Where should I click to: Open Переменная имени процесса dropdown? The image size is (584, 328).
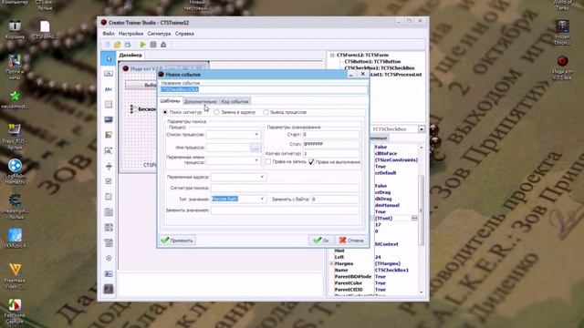pos(256,160)
